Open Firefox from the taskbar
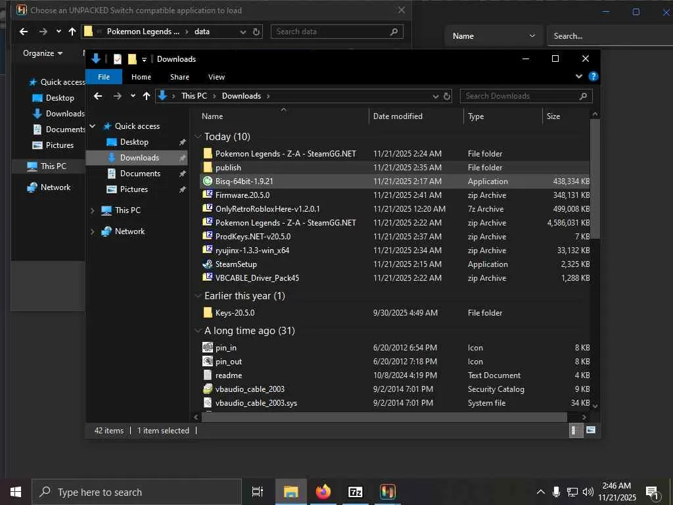This screenshot has height=505, width=673. (x=323, y=492)
